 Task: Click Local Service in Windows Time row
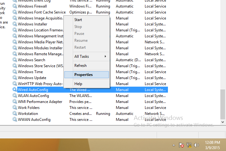pos(155,72)
